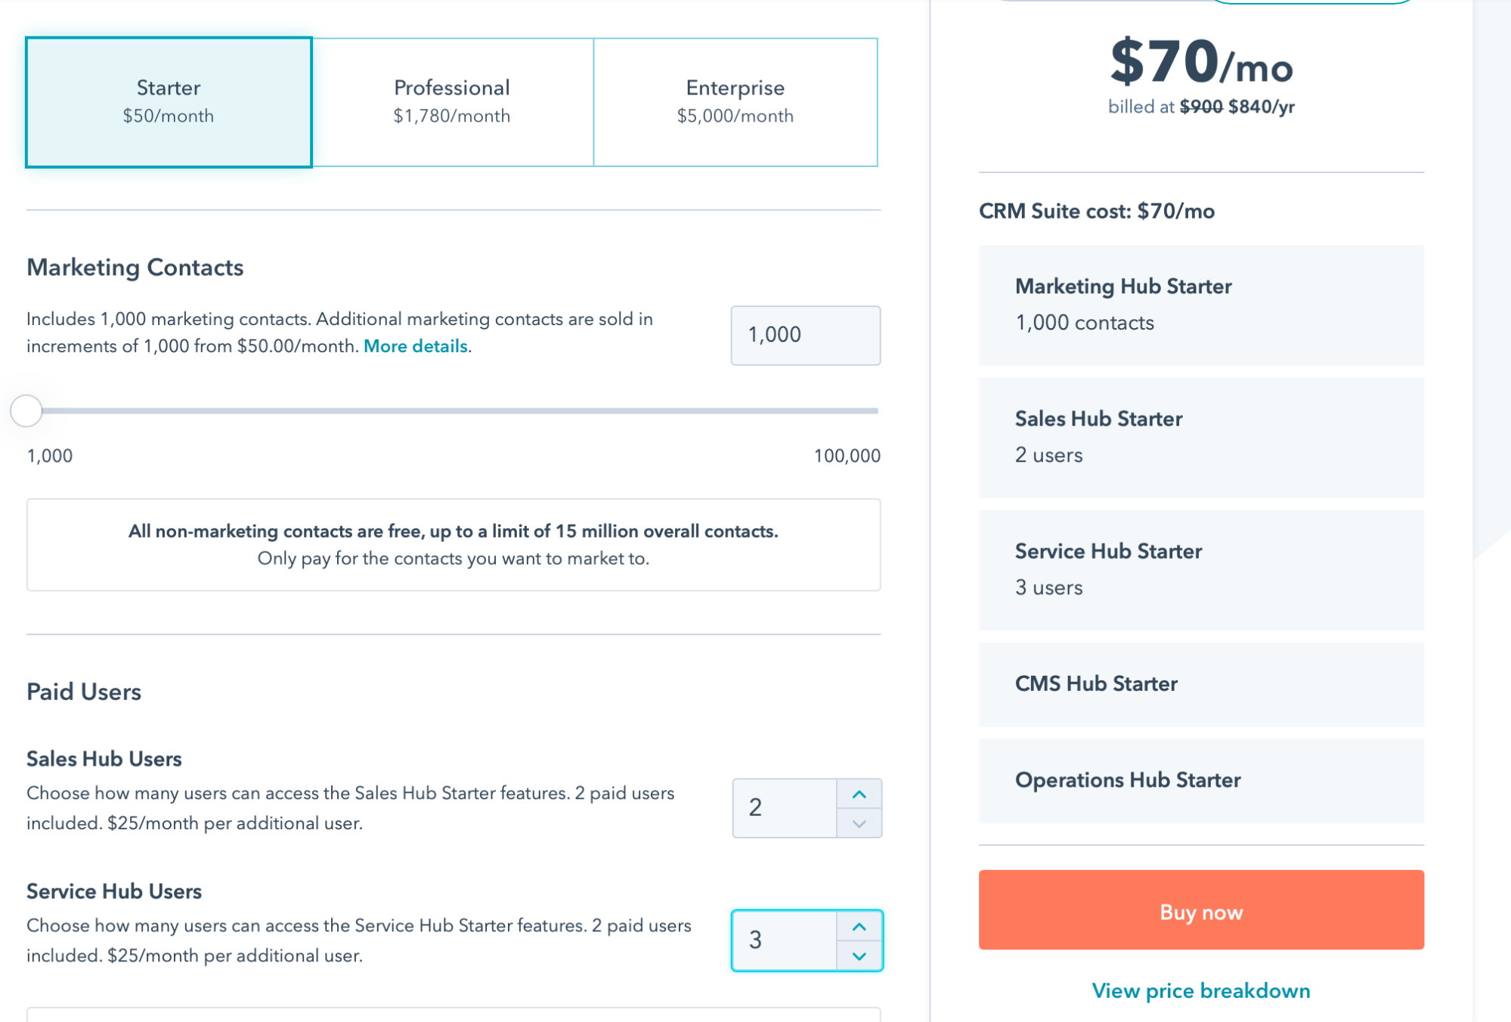Decrease Service Hub Users count
The image size is (1511, 1022).
click(859, 955)
